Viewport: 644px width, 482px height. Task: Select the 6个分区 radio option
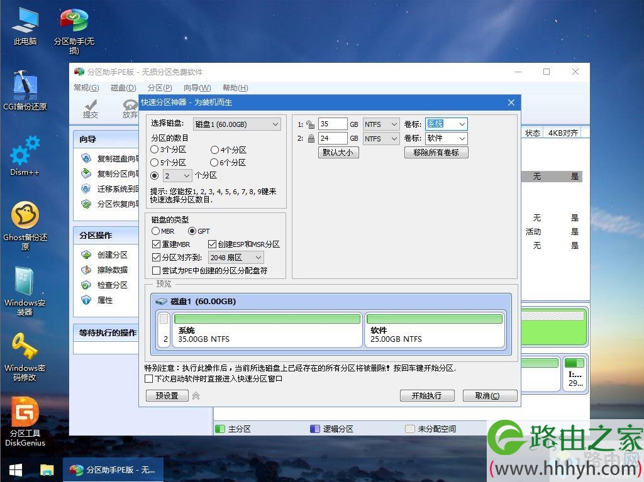click(x=214, y=163)
